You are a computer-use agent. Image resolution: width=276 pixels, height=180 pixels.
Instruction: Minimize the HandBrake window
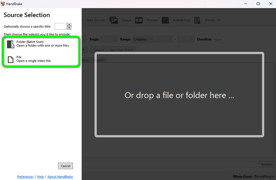coord(246,4)
